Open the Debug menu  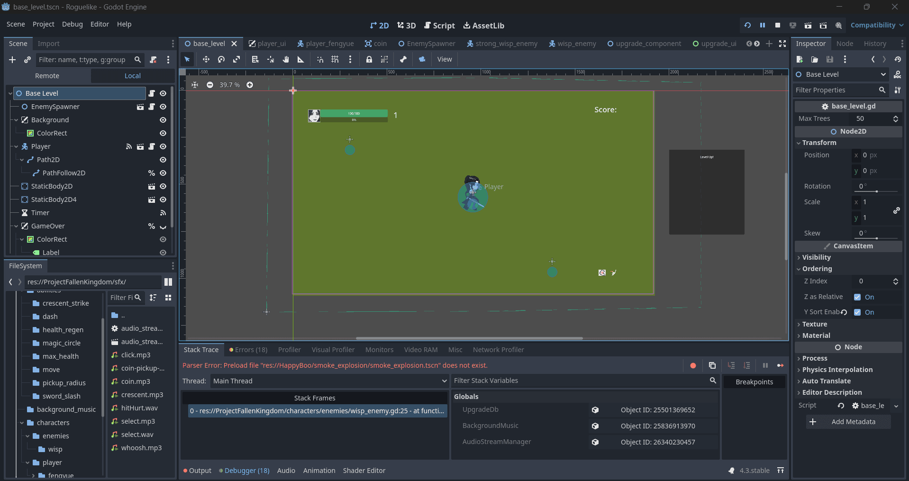pyautogui.click(x=72, y=24)
